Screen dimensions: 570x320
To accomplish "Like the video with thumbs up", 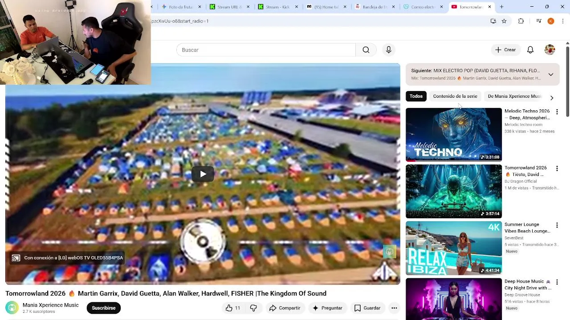I will point(233,308).
